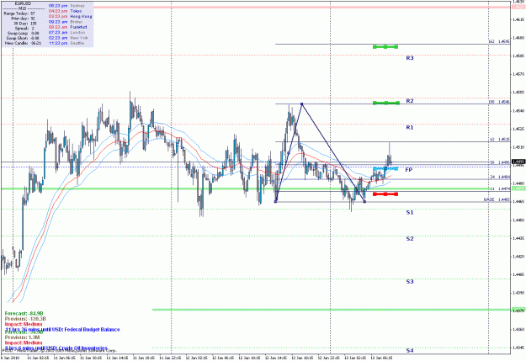The height and width of the screenshot is (361, 526).
Task: Click the Previous 1.3M news line
Action: (x=22, y=337)
